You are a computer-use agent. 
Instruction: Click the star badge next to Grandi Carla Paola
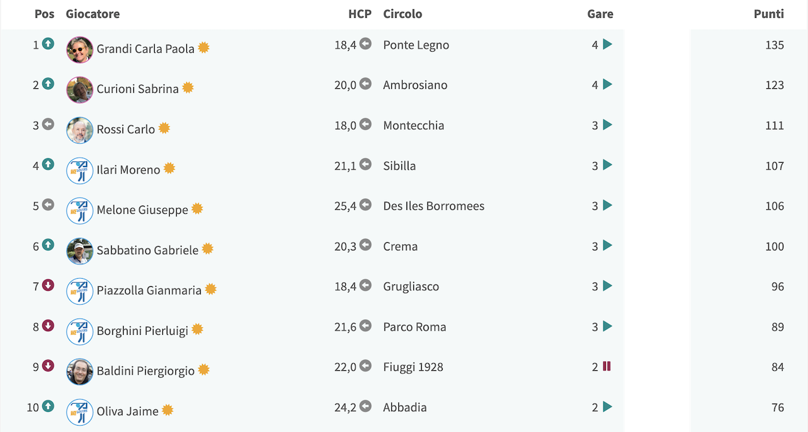click(x=203, y=47)
